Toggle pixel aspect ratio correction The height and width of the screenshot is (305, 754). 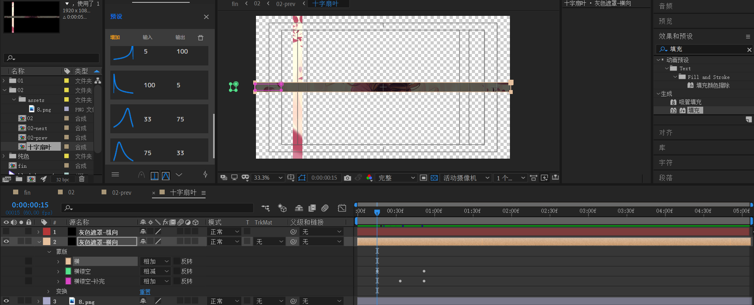[x=534, y=178]
